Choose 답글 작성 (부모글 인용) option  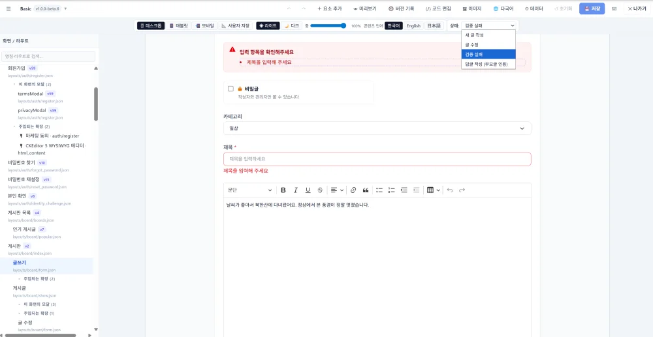pos(488,64)
